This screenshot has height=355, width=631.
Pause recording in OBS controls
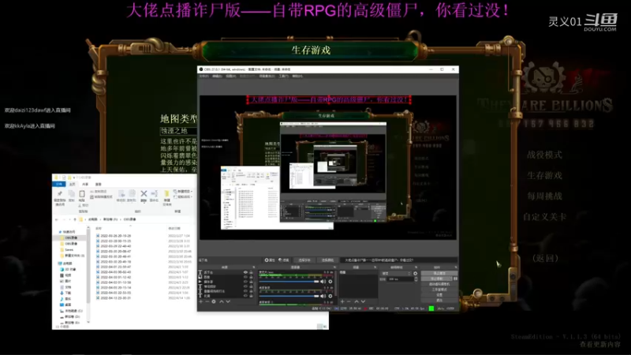(456, 278)
